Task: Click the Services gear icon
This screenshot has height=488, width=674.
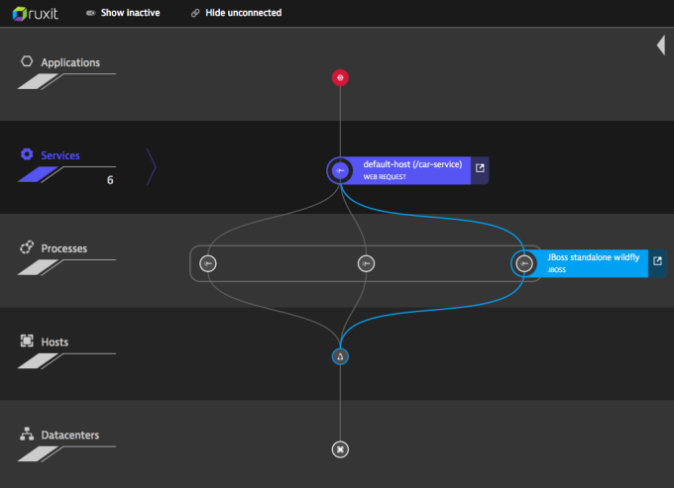Action: 27,154
